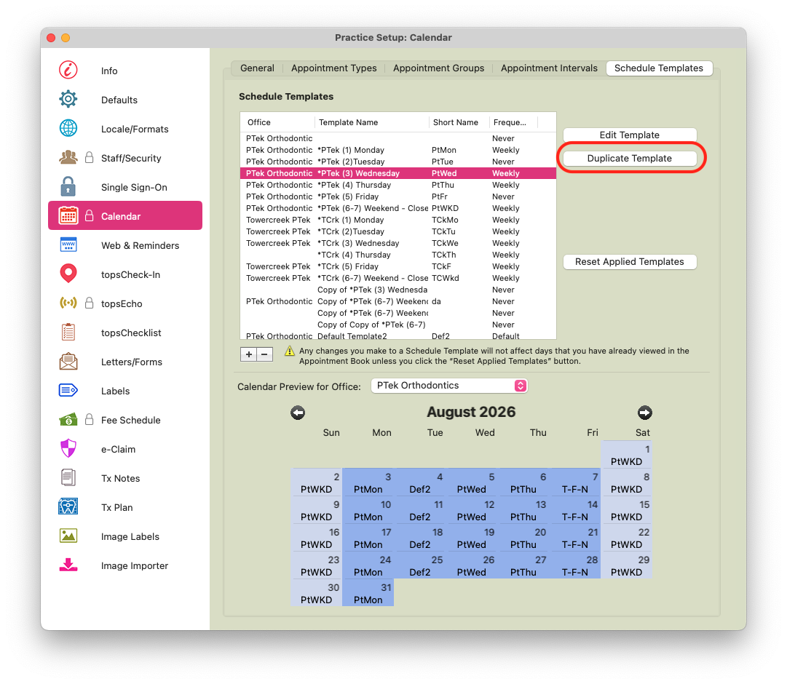Click August 14 T-F-N calendar cell
Viewport: 787px width, 684px height.
pyautogui.click(x=574, y=510)
